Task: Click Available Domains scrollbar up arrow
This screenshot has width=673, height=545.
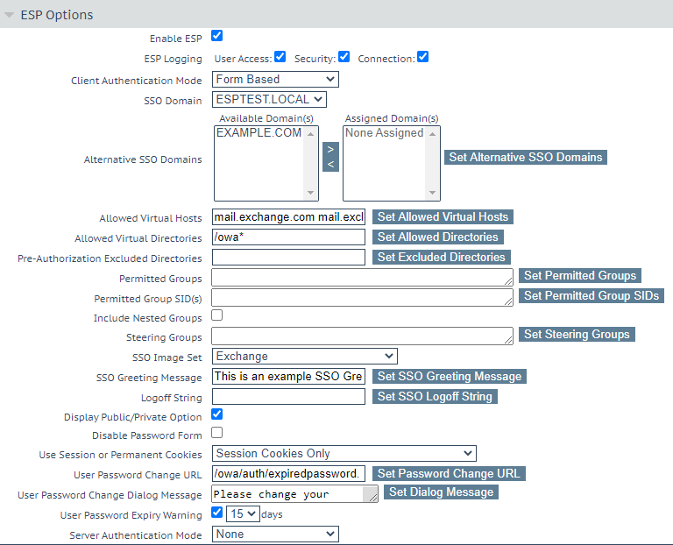Action: point(310,134)
